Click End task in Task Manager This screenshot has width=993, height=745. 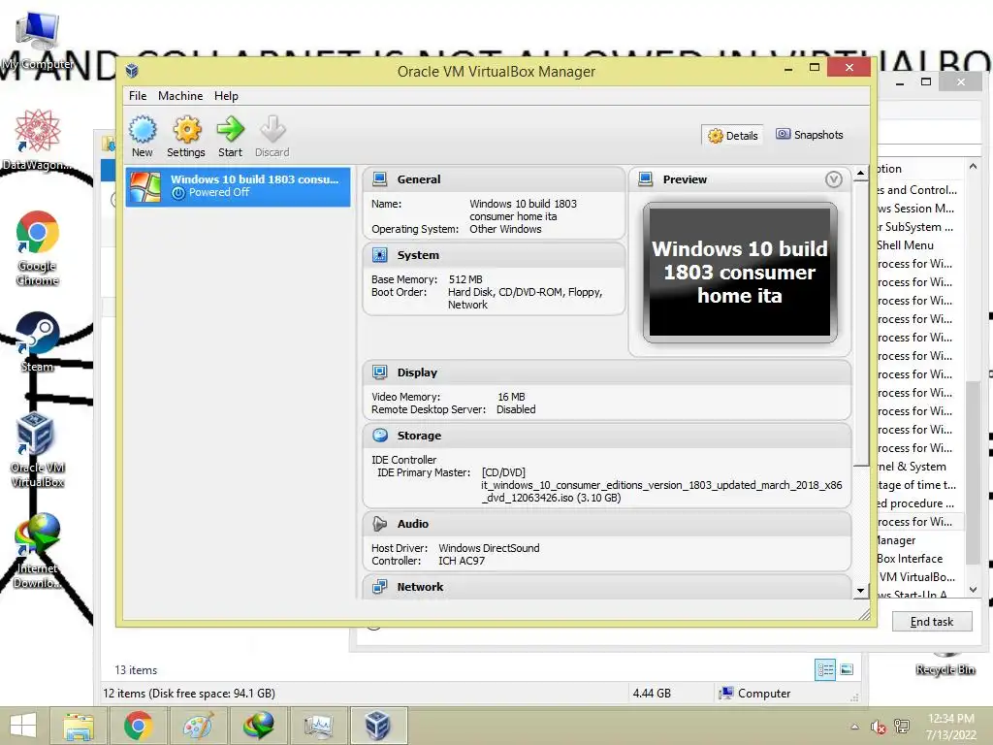(932, 622)
